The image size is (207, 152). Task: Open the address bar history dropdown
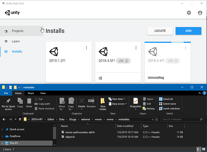coord(153,119)
